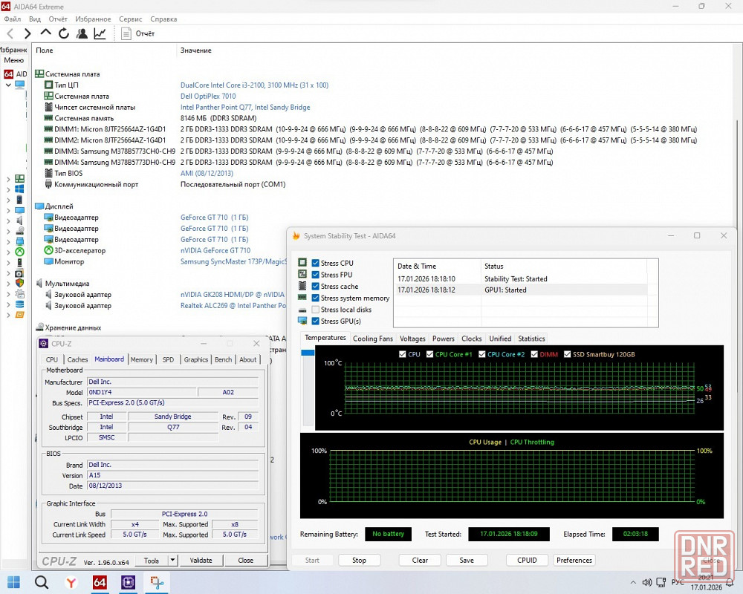Open the users icon in AIDA64 toolbar
Viewport: 743px width, 594px height.
click(82, 33)
